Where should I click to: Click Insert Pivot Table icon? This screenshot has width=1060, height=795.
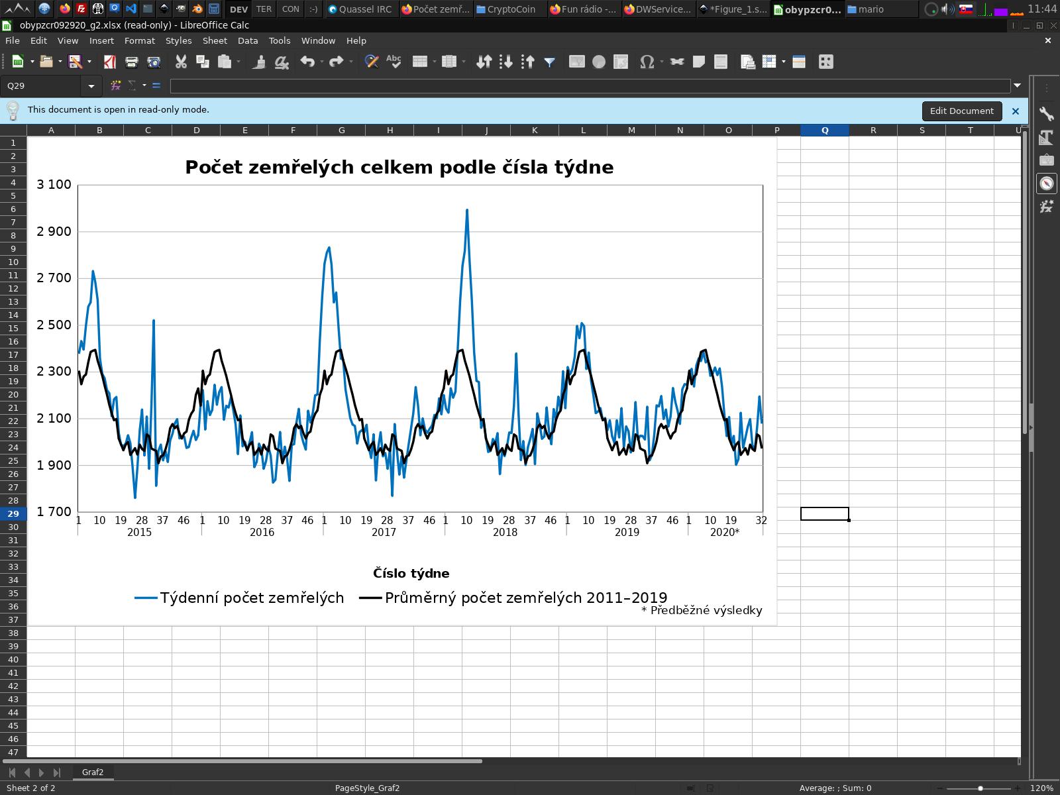tap(621, 62)
